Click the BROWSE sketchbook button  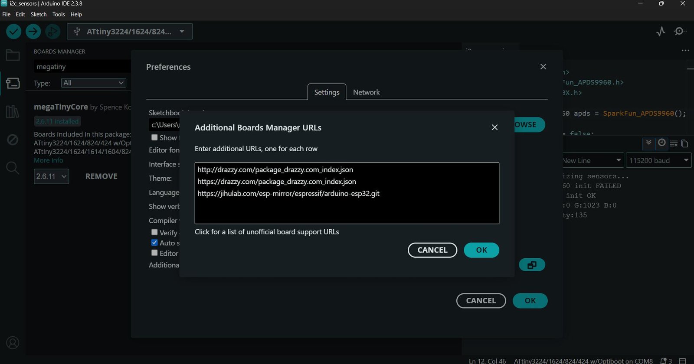[x=529, y=125]
